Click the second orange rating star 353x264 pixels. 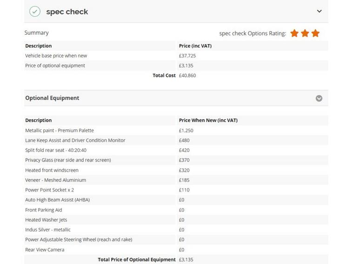pos(305,33)
